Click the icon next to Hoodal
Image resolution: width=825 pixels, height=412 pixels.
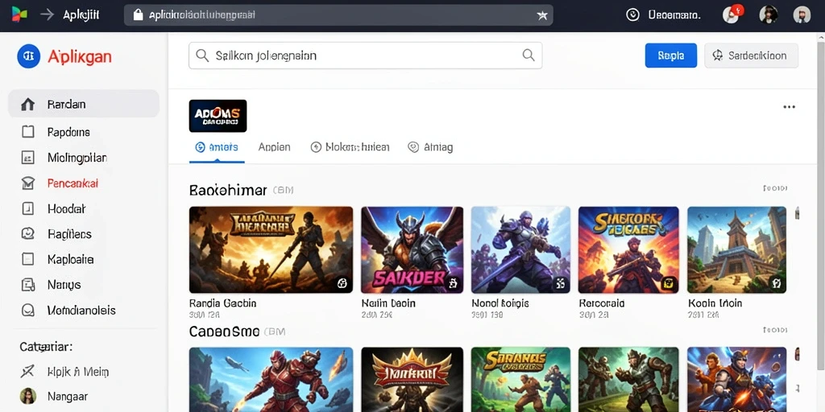28,208
